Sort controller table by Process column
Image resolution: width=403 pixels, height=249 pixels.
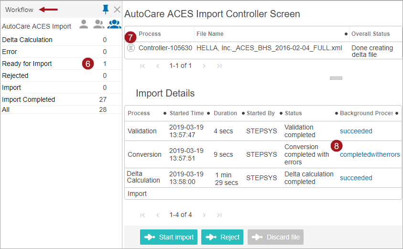(x=150, y=34)
